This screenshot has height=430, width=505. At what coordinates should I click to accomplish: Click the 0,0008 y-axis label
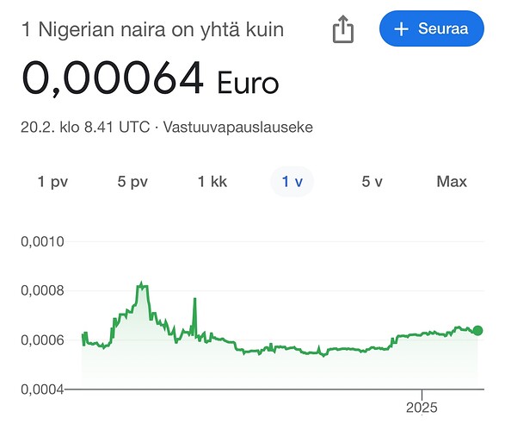coord(42,291)
